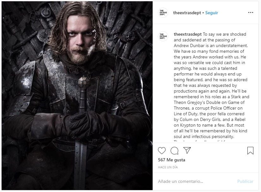The height and width of the screenshot is (192, 261).
Task: Open theextrasdept profile from the header username
Action: point(187,13)
